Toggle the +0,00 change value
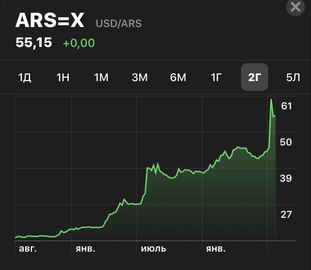The width and height of the screenshot is (311, 270). click(79, 43)
